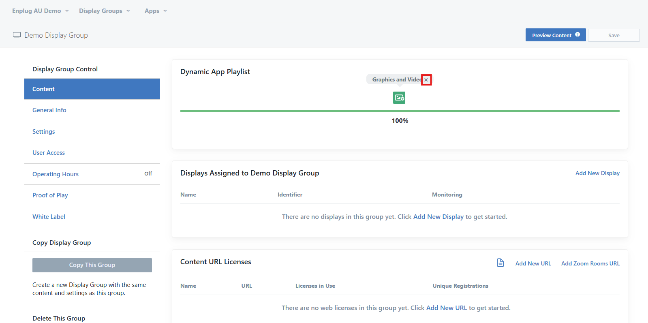
Task: Click the document icon in Content URL Licenses
Action: click(x=500, y=263)
